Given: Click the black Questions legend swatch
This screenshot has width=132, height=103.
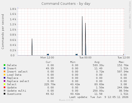Looking at the screenshot, I should 5,94.
